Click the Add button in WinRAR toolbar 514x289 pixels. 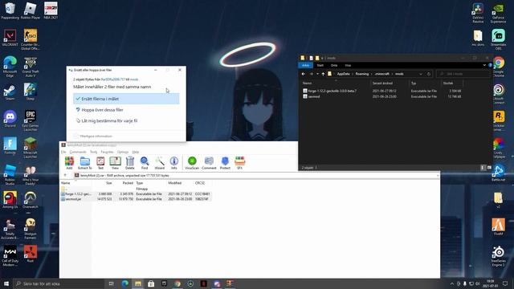[x=69, y=162]
